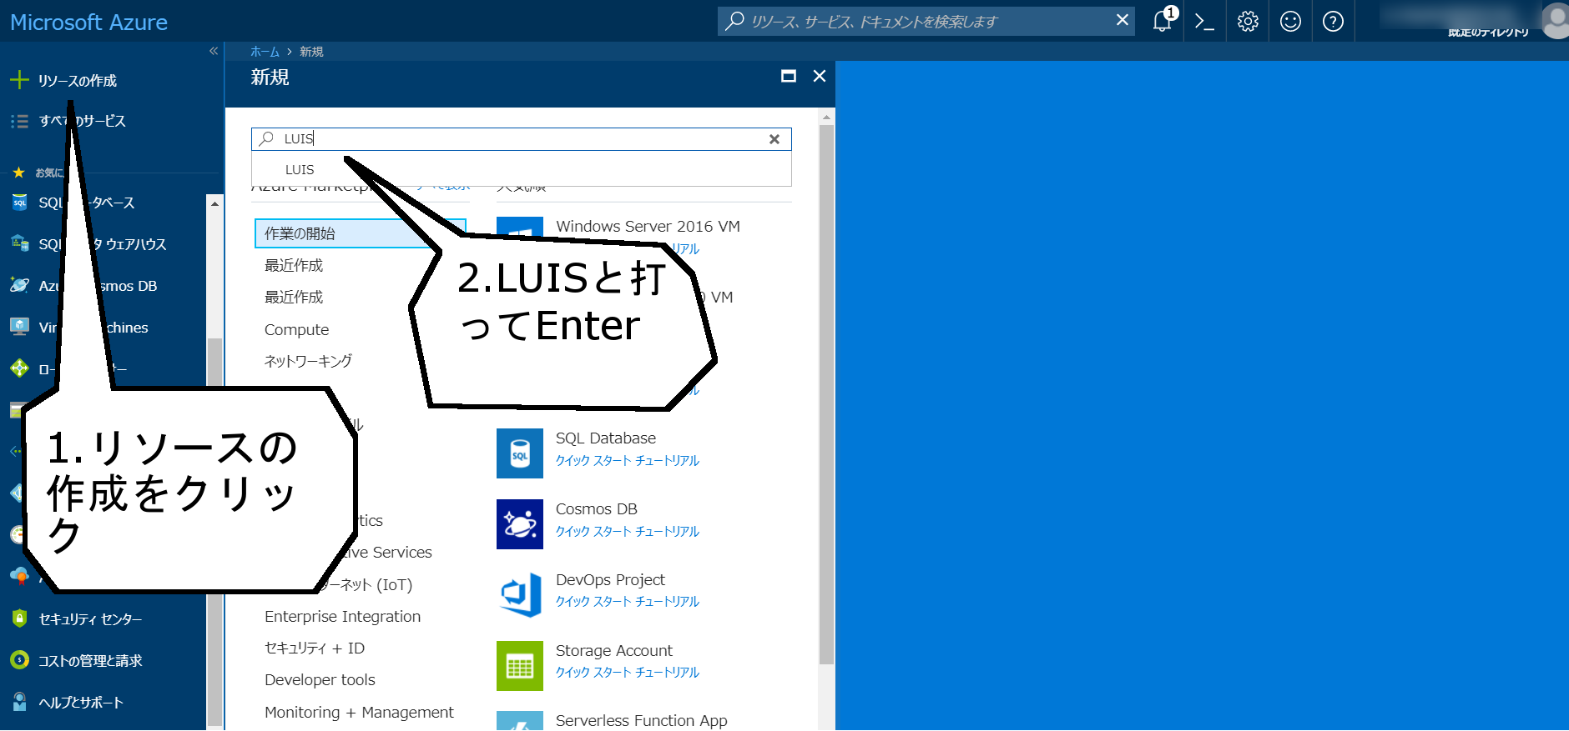Viewport: 1569px width, 731px height.
Task: Open SQL データ ウェアハウス sidebar icon
Action: 19,244
